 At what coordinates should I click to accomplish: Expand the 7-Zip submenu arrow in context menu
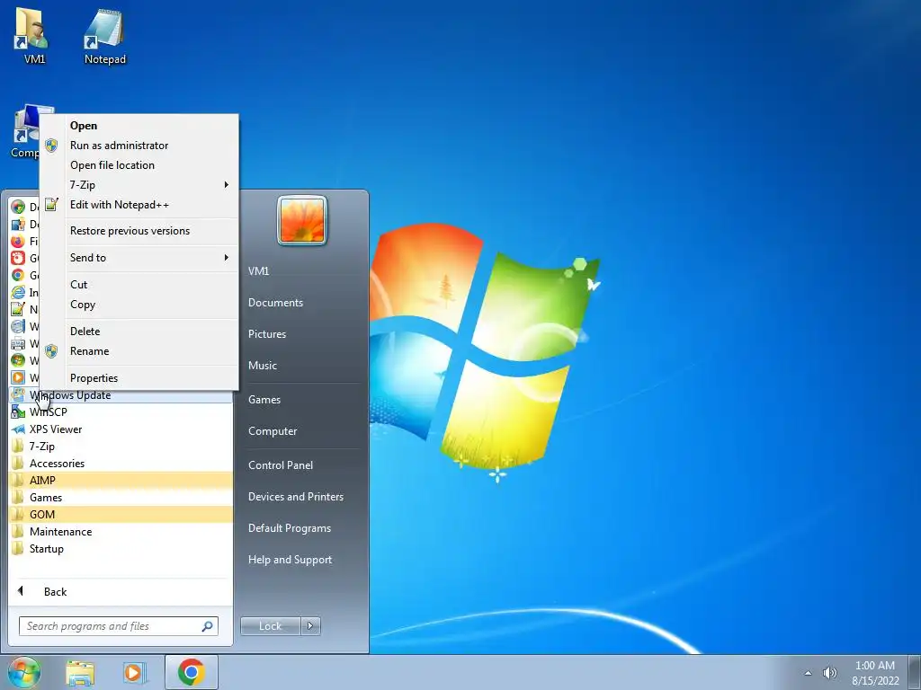click(x=226, y=185)
